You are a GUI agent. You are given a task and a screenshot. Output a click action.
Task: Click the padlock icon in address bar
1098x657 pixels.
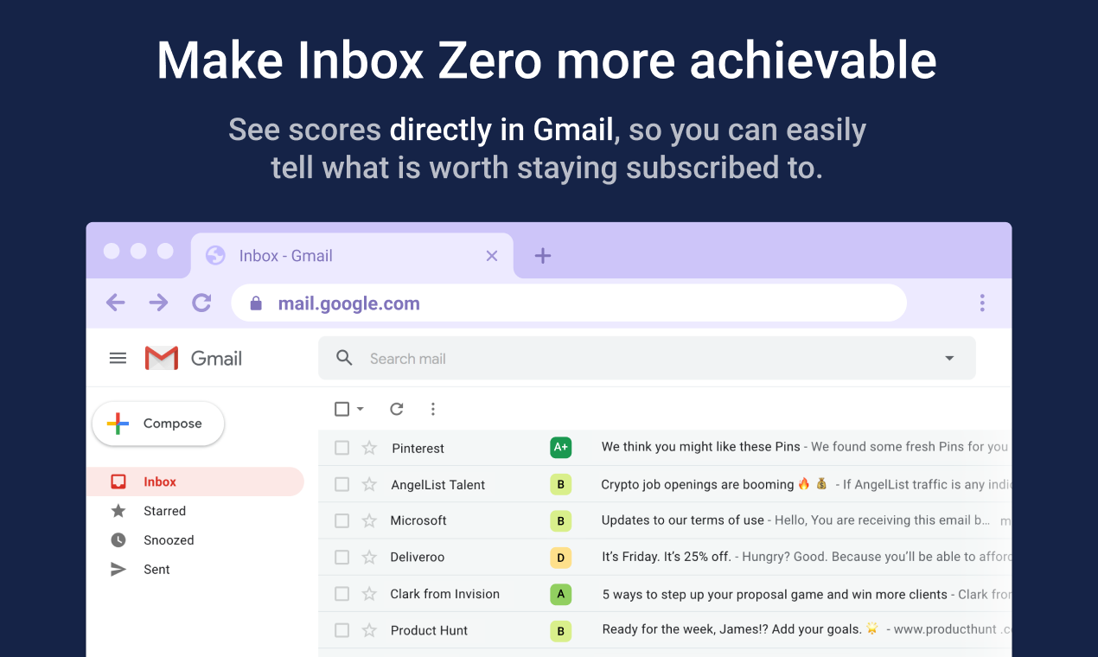click(x=255, y=303)
